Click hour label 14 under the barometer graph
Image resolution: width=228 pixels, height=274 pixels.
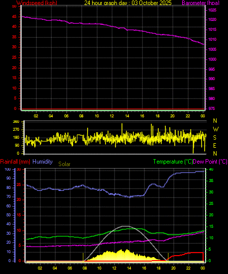pos(127,116)
